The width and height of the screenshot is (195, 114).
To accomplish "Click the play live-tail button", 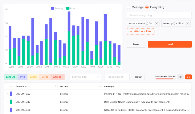I will pos(181,77).
